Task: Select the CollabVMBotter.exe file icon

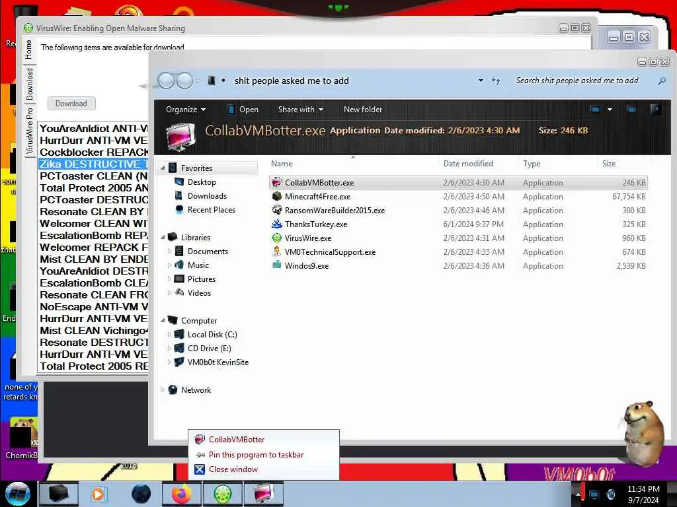Action: click(x=277, y=182)
